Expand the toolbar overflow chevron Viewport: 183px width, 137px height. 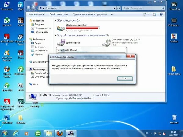[x=112, y=14]
